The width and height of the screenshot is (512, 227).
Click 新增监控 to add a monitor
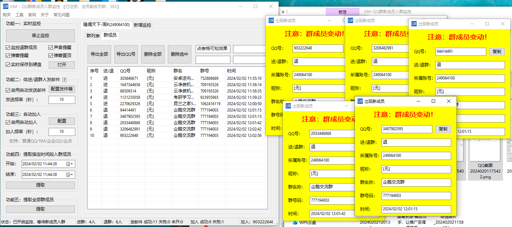(143, 25)
